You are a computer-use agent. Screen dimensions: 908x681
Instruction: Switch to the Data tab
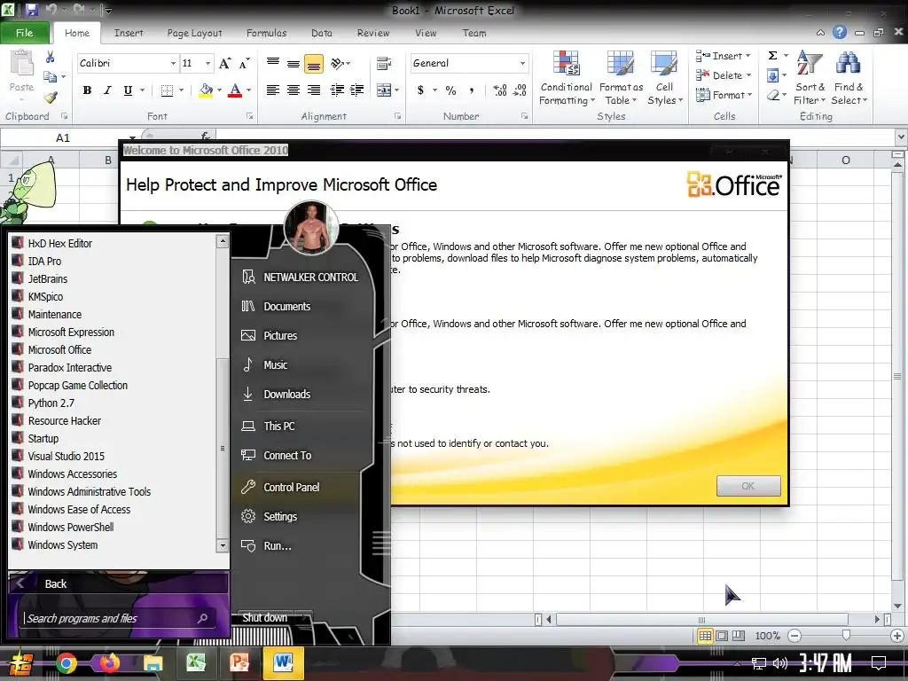pyautogui.click(x=321, y=33)
